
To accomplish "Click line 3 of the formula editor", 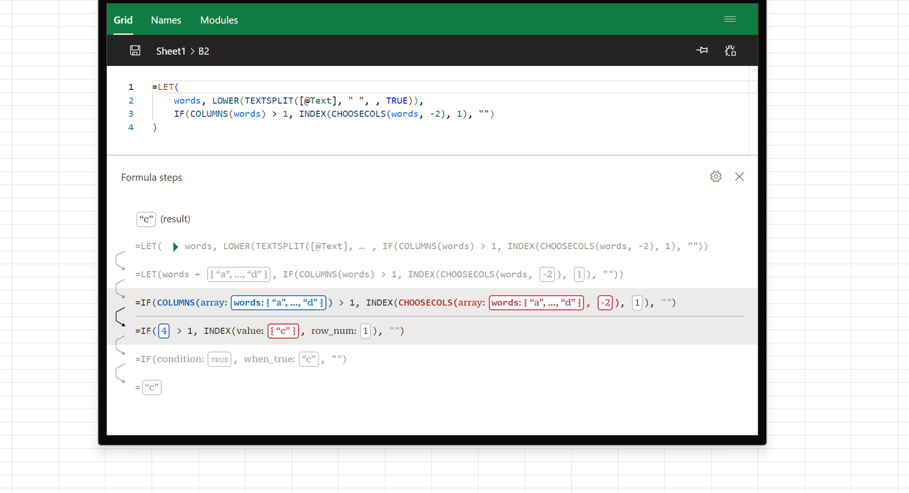I will pyautogui.click(x=331, y=114).
